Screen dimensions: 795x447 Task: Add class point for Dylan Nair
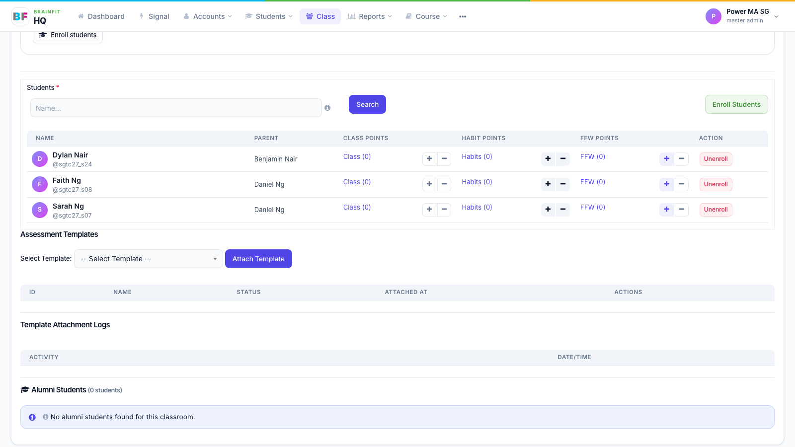click(x=429, y=159)
